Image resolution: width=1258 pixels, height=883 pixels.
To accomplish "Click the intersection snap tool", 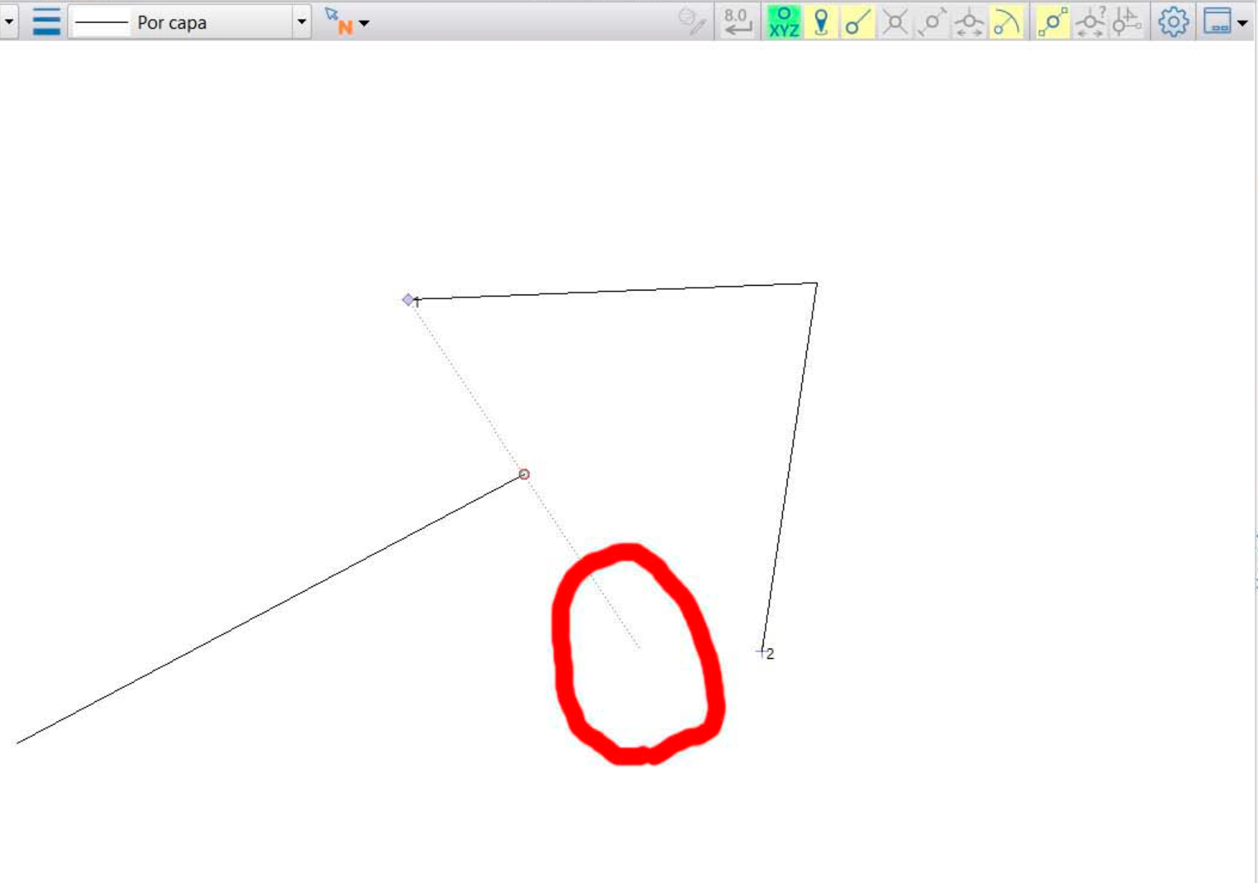I will pos(895,23).
